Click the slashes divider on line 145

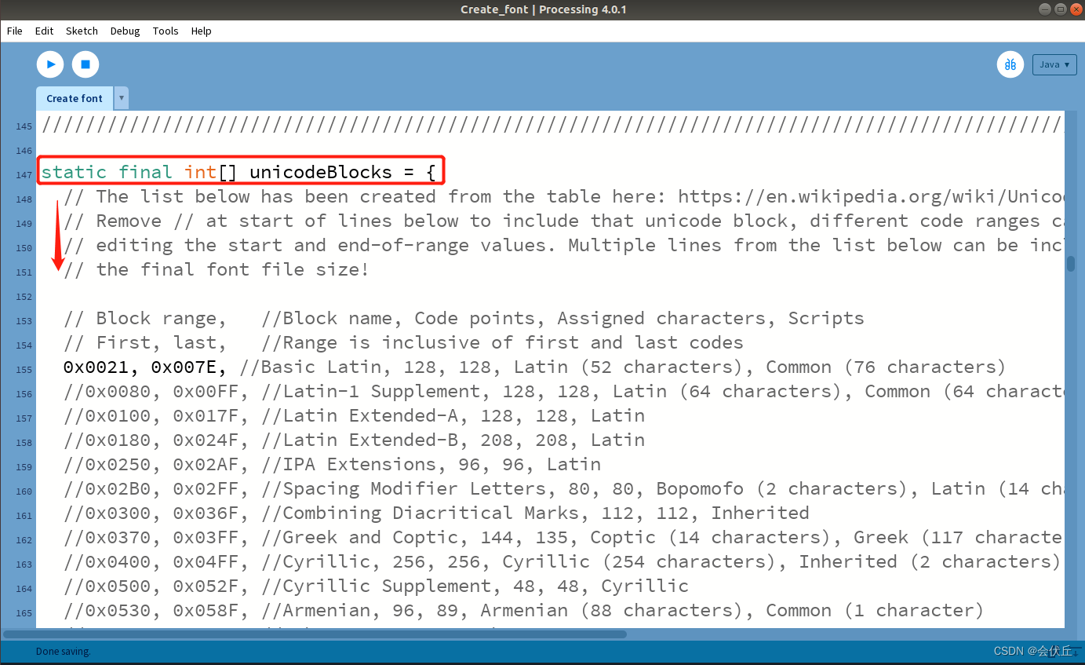tap(552, 123)
